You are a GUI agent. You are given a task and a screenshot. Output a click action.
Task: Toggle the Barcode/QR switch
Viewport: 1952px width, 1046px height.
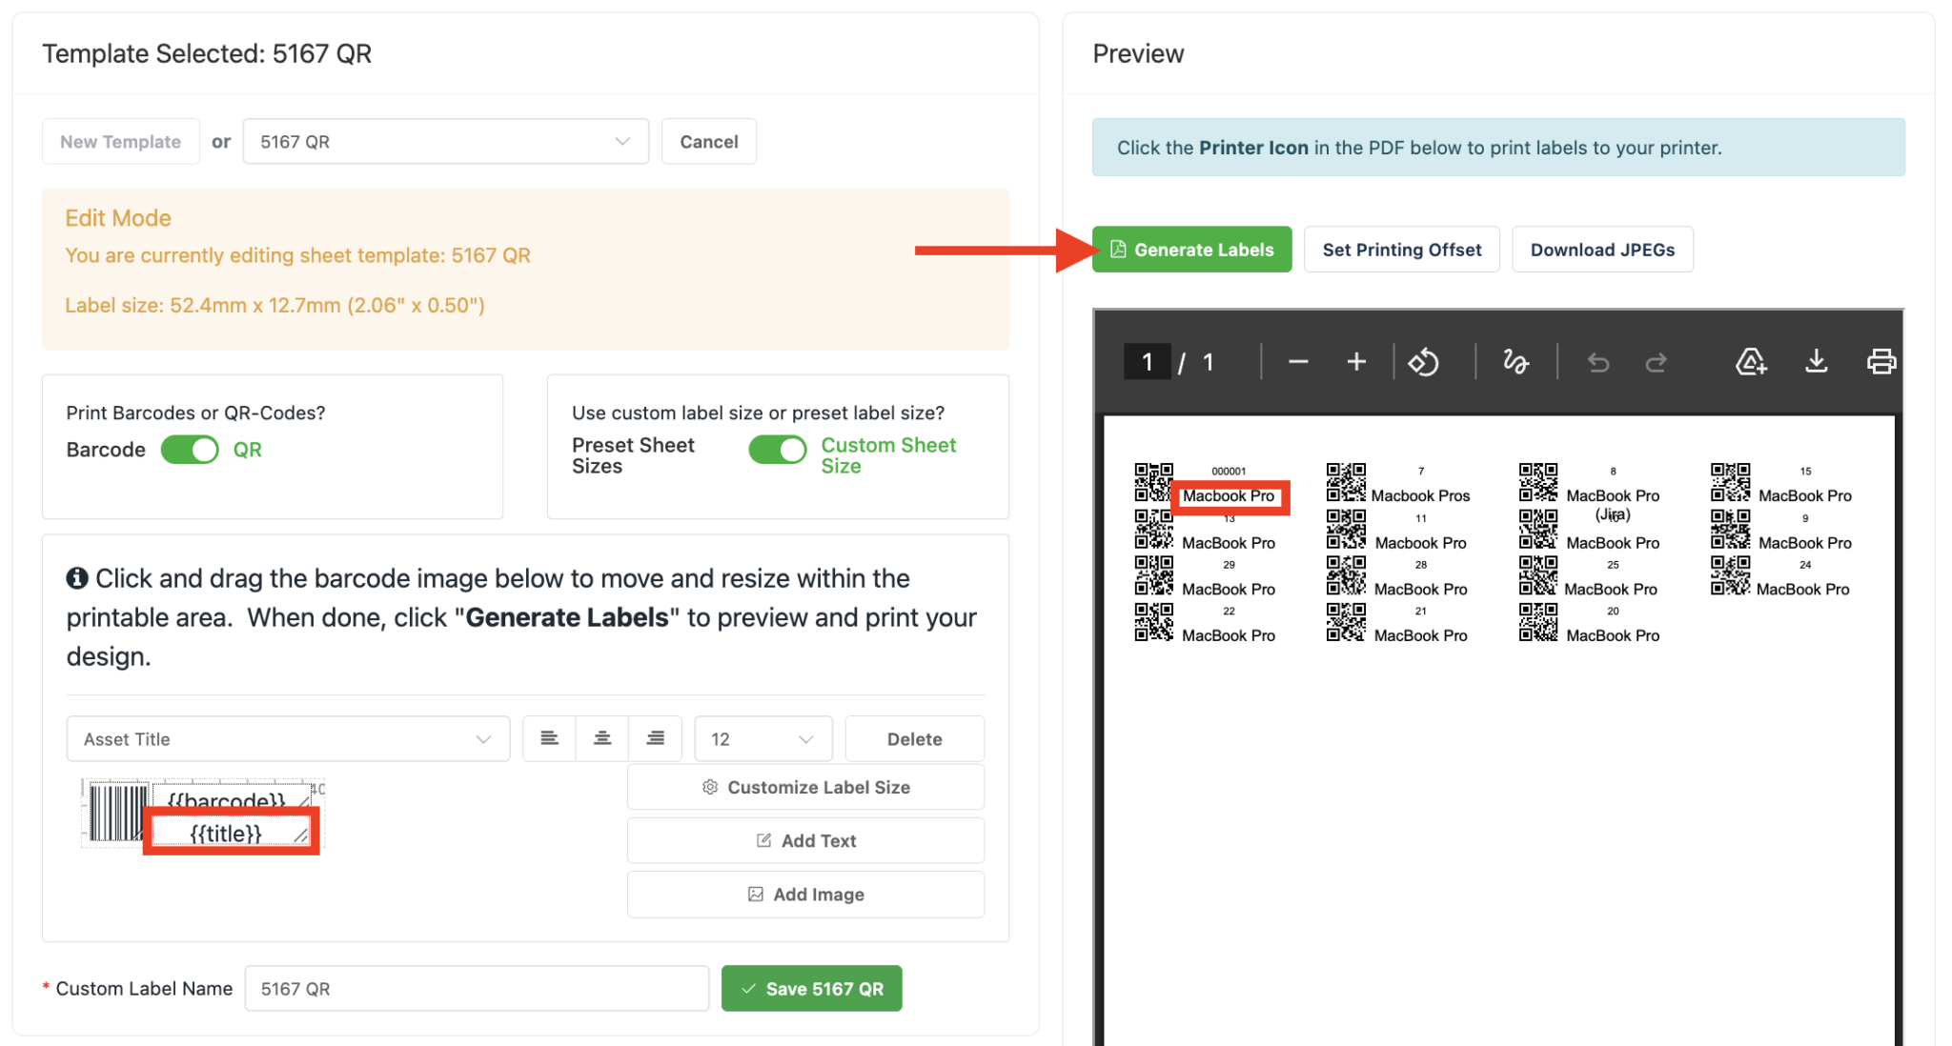(x=190, y=450)
